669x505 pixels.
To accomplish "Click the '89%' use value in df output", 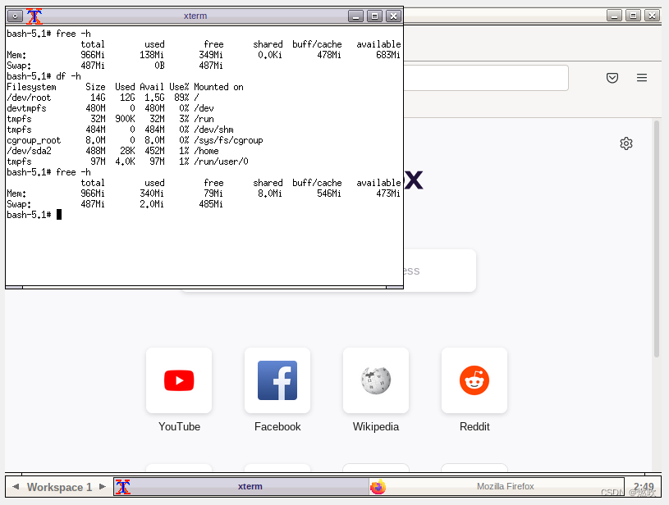I will tap(181, 98).
